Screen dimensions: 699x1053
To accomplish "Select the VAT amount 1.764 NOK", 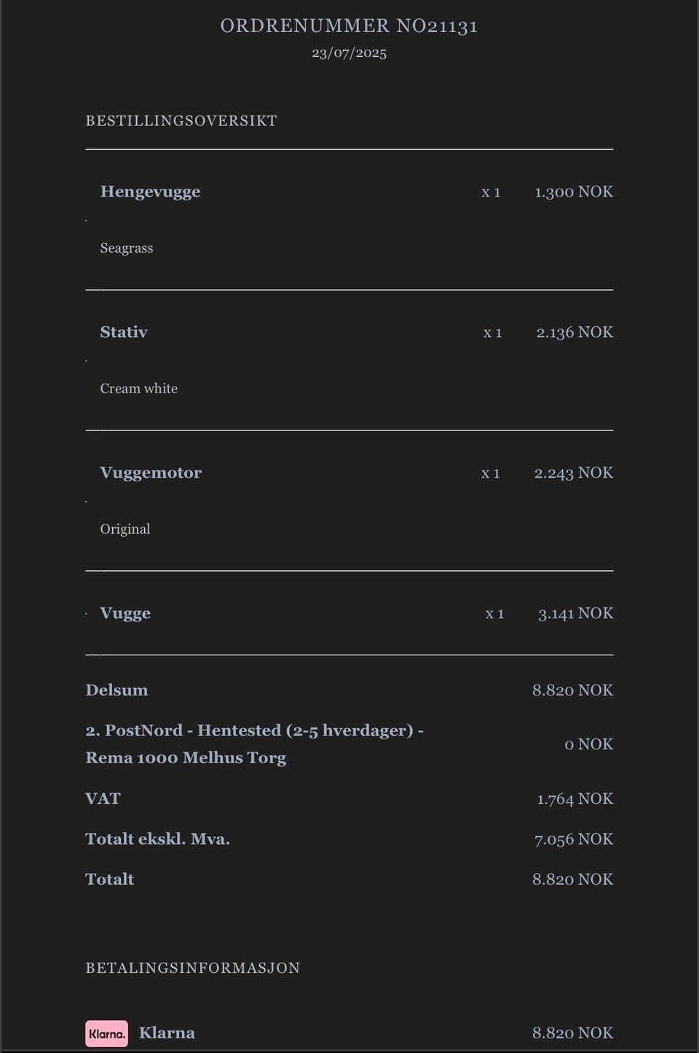I will pyautogui.click(x=574, y=799).
